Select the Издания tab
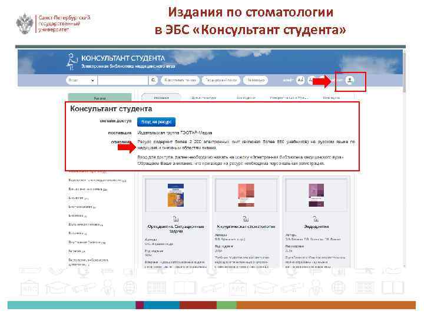This screenshot has width=424, height=318. point(161,98)
